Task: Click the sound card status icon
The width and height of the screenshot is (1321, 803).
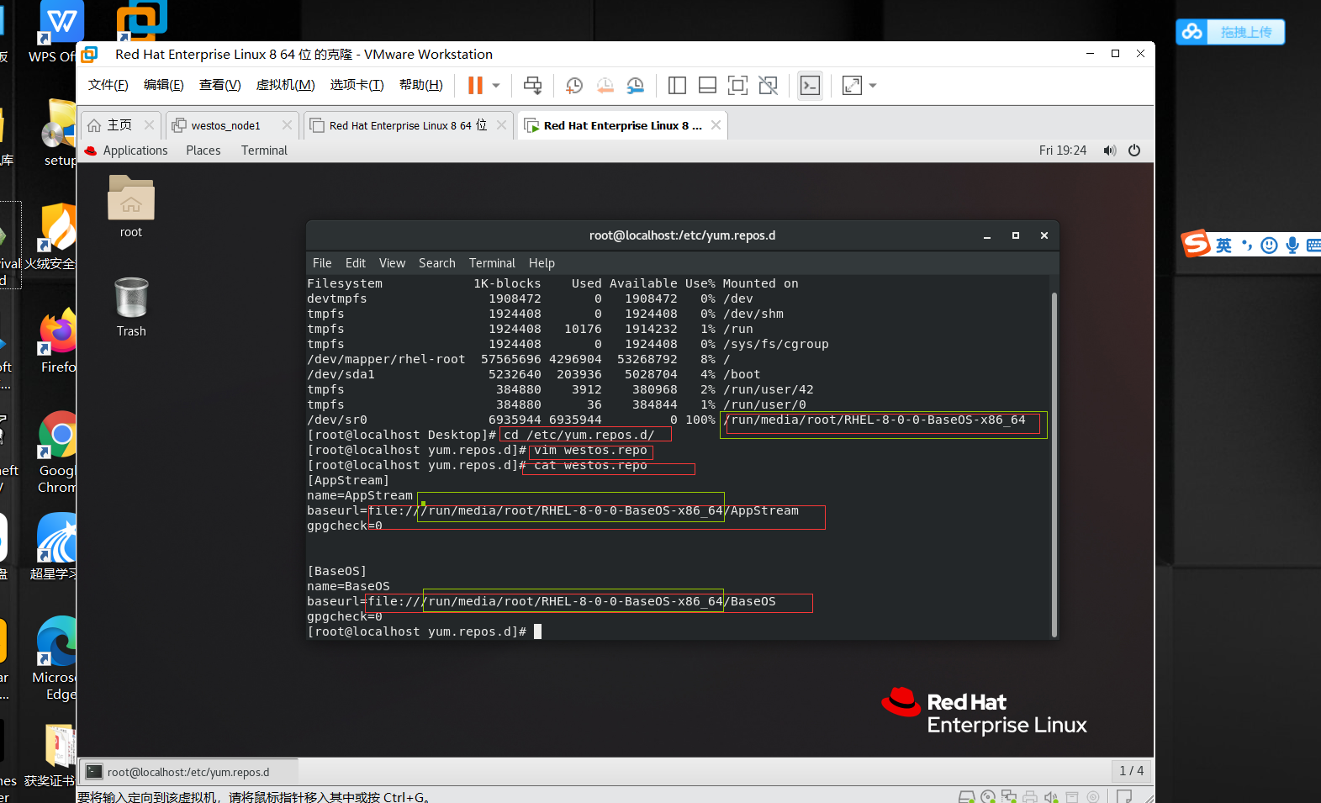Action: click(x=1051, y=796)
